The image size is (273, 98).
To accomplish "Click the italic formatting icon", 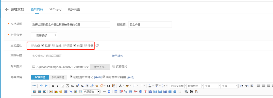I will [x=58, y=86].
